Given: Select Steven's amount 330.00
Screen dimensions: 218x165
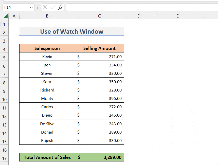Looking at the screenshot, I should (x=99, y=73).
